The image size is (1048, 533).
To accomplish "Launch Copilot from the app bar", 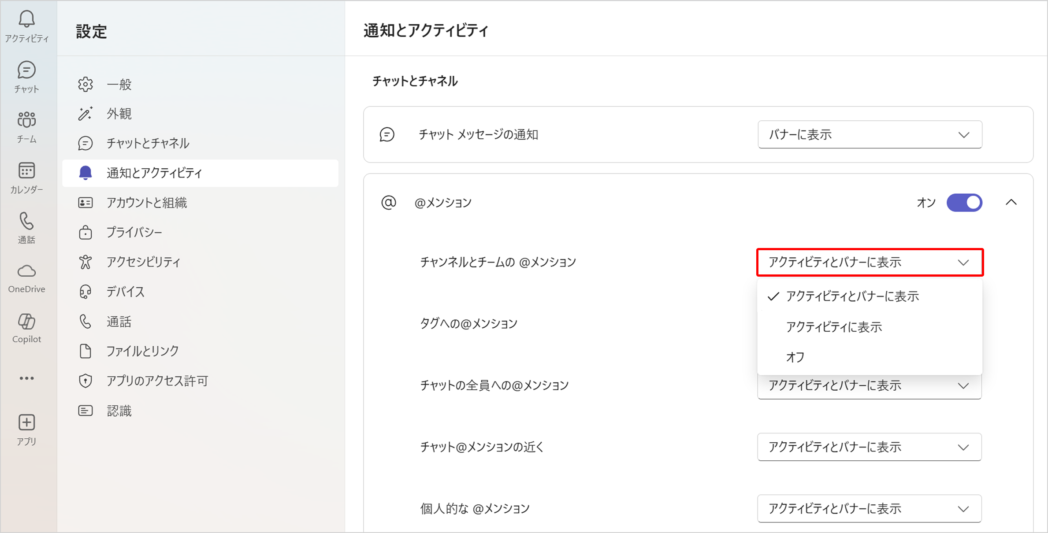I will (x=26, y=328).
